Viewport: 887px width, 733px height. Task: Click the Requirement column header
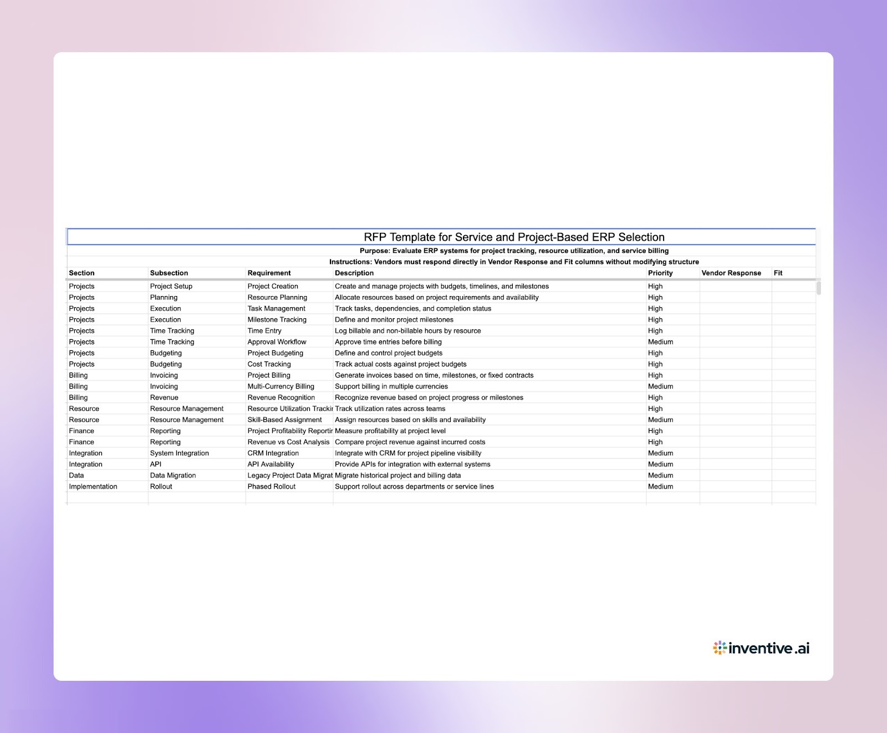pyautogui.click(x=269, y=273)
